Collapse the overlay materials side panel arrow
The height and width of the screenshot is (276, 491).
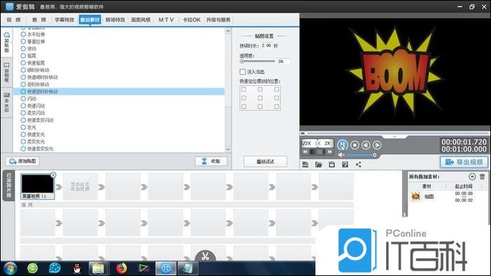click(x=404, y=215)
